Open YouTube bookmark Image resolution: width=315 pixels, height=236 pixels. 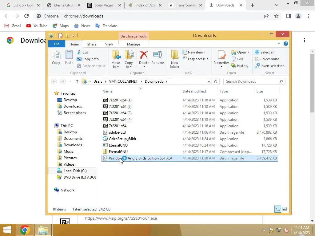[x=37, y=26]
